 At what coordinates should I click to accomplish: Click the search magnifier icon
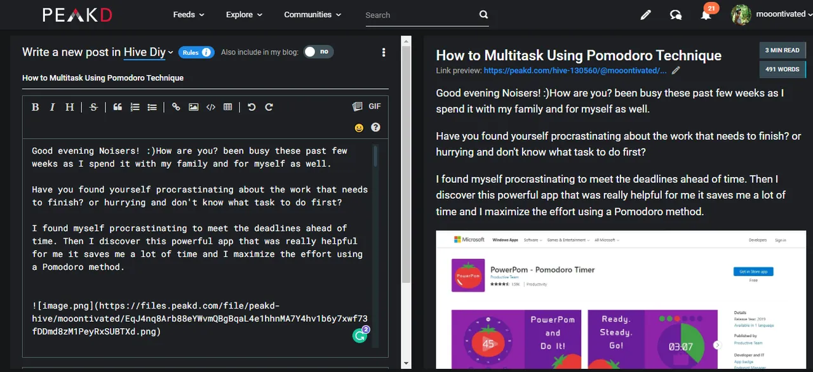pos(483,15)
